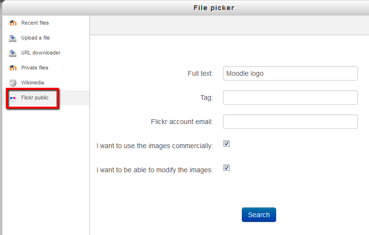Select Upload a file in sidebar
Screen dimensions: 369x235
pyautogui.click(x=35, y=38)
